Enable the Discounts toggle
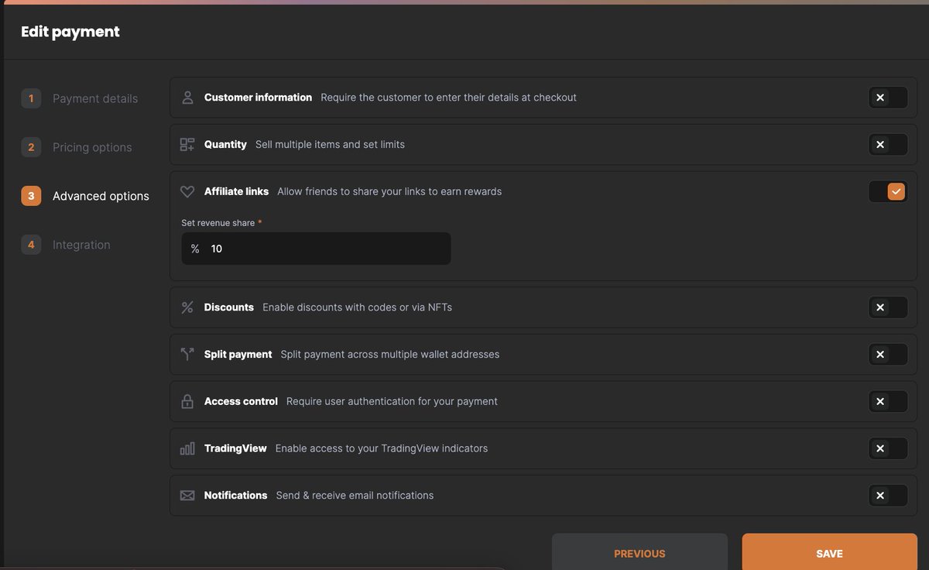This screenshot has height=570, width=929. [x=888, y=307]
